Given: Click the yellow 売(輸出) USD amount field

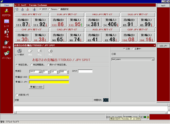Looking at the screenshot, I should coord(49,77).
